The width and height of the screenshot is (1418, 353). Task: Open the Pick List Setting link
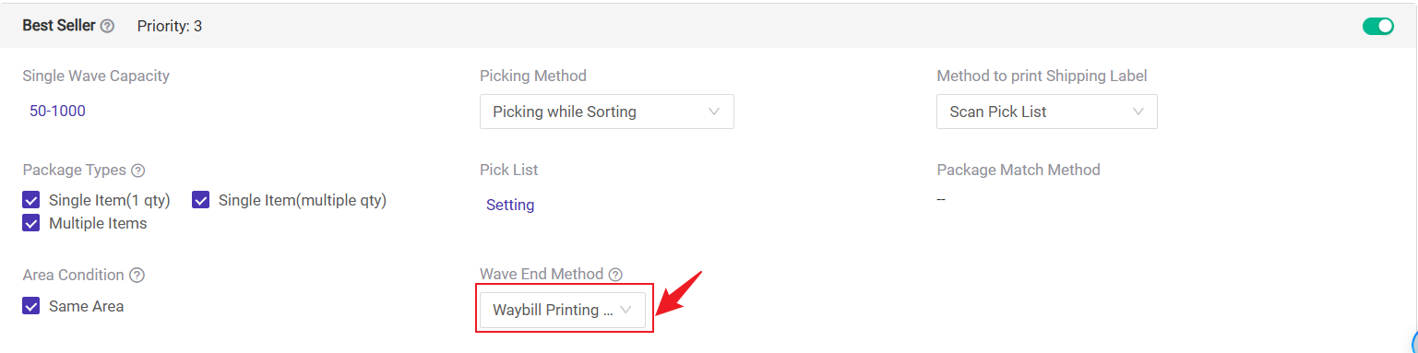click(x=510, y=205)
